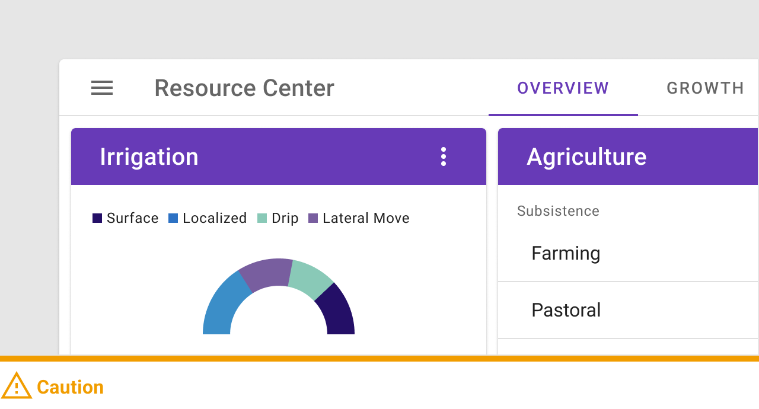Click the teal Drip chart segment
Image resolution: width=759 pixels, height=409 pixels.
click(310, 279)
